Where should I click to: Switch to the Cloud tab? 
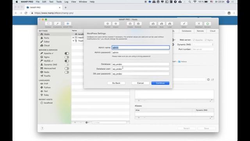(x=212, y=31)
